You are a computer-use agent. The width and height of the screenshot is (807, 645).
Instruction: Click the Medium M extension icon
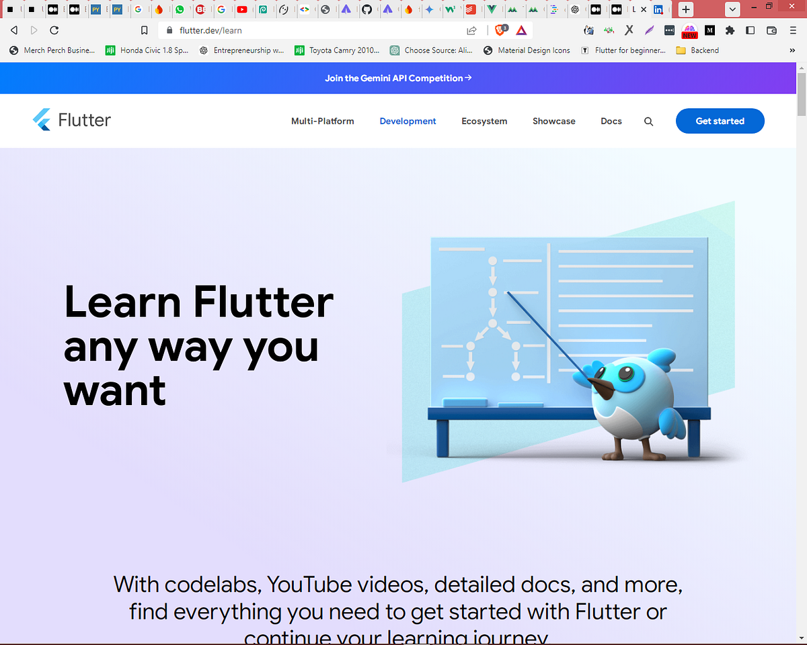pos(709,30)
